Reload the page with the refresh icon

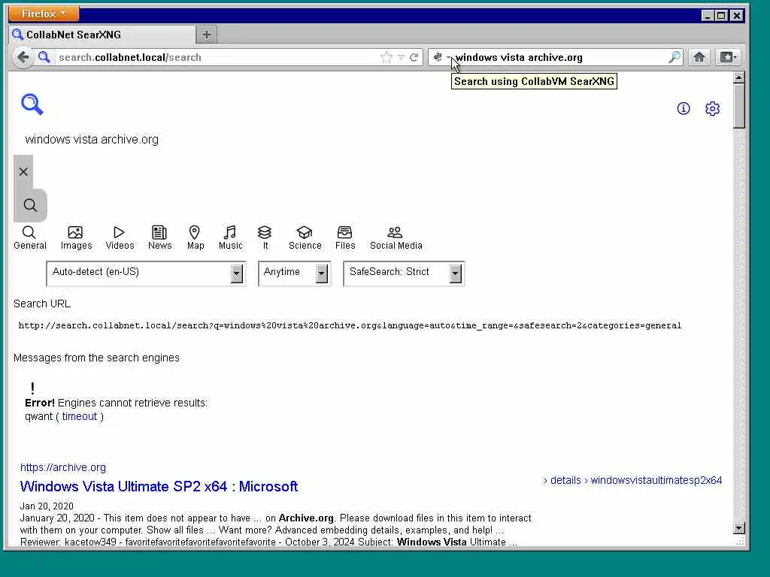(x=414, y=57)
